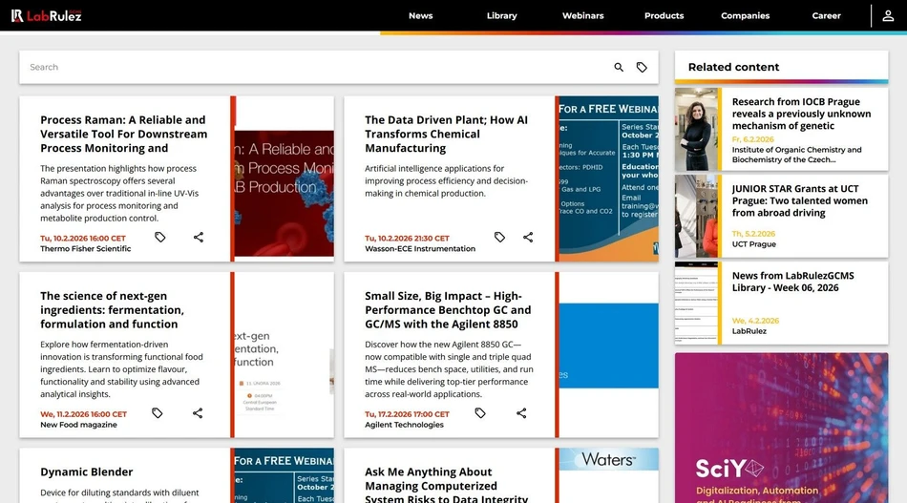Open JUNIOR STAR Grants article
Image resolution: width=907 pixels, height=503 pixels.
[799, 200]
